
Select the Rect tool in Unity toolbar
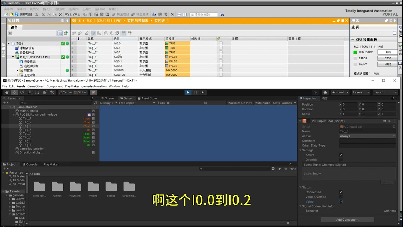[37, 92]
